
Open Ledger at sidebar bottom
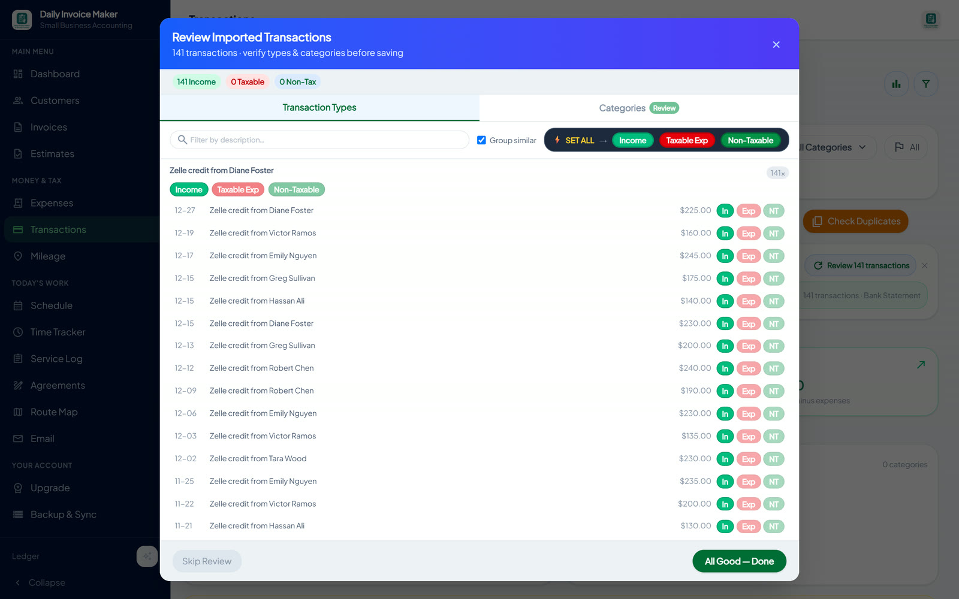pos(26,556)
